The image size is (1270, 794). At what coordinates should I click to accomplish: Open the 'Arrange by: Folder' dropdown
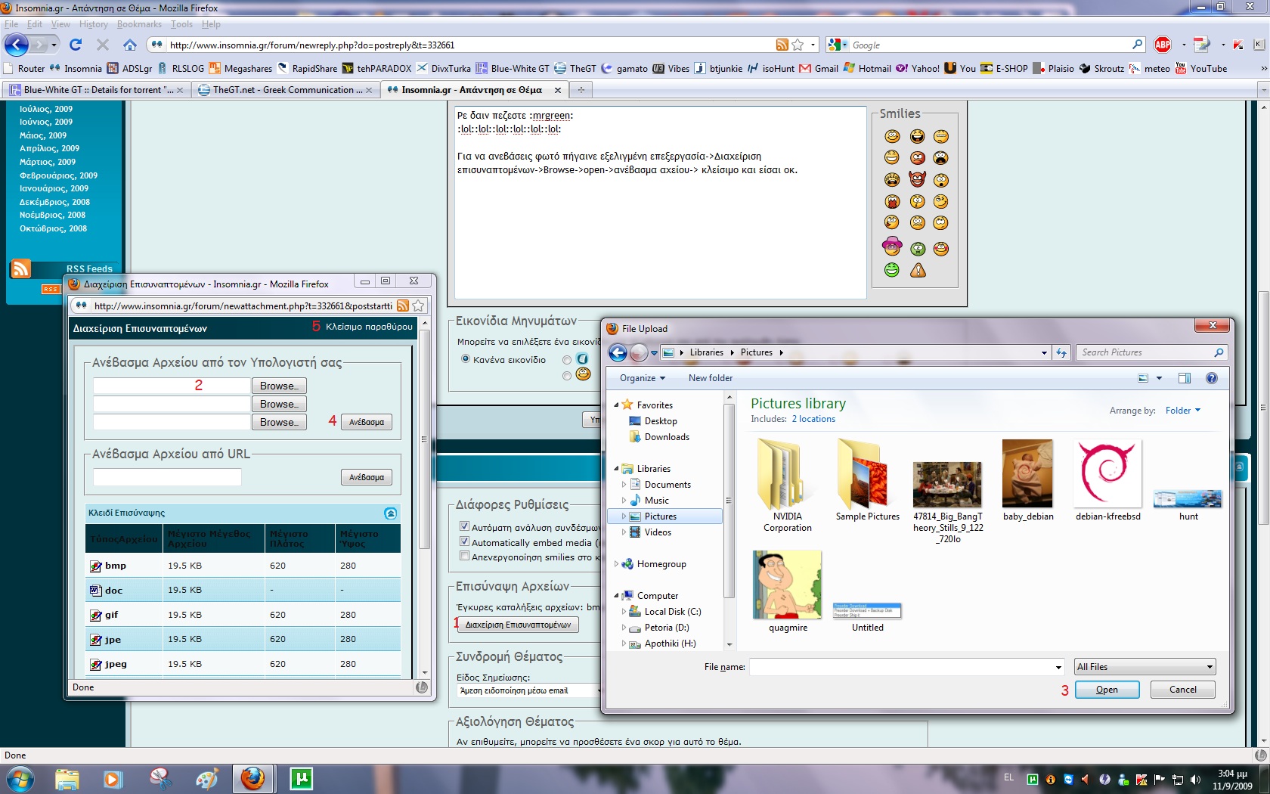pyautogui.click(x=1182, y=411)
